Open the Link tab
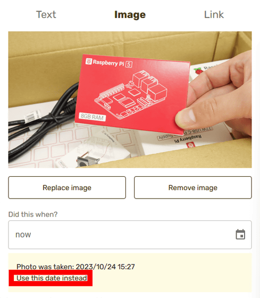Viewport: 260px width, 298px height. click(x=214, y=15)
